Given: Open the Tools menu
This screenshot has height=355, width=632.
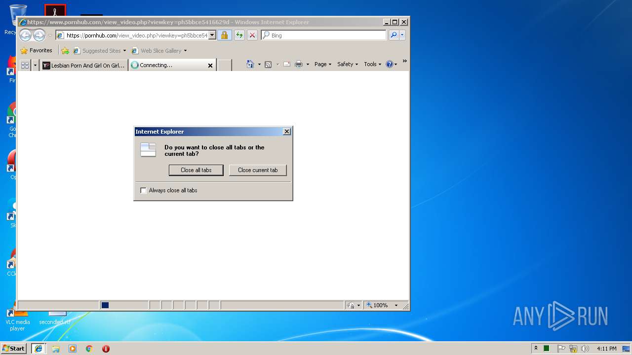Looking at the screenshot, I should [373, 64].
